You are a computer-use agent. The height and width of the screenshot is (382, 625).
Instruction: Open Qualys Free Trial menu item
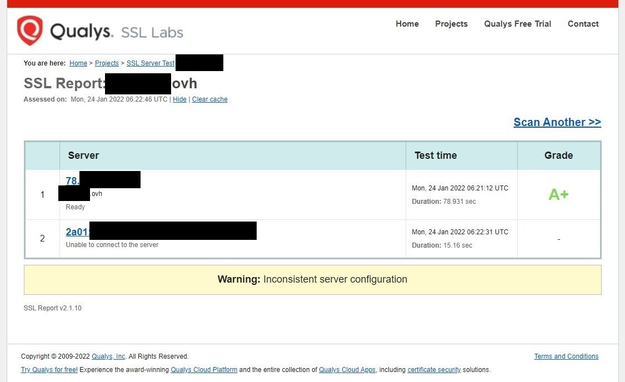(x=517, y=24)
